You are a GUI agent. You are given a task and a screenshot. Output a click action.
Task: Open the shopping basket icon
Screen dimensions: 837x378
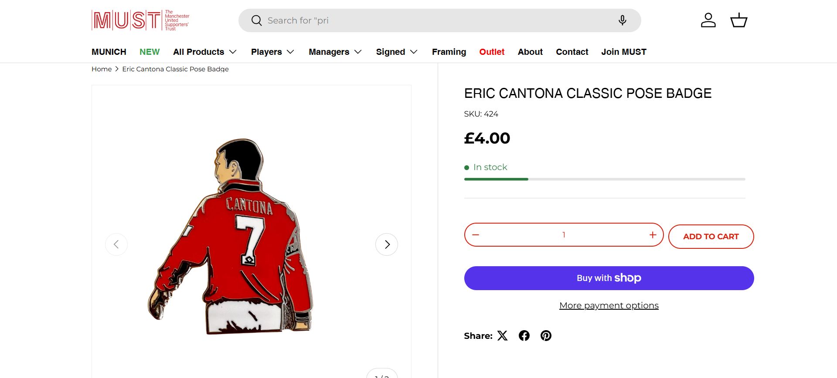[x=738, y=20]
